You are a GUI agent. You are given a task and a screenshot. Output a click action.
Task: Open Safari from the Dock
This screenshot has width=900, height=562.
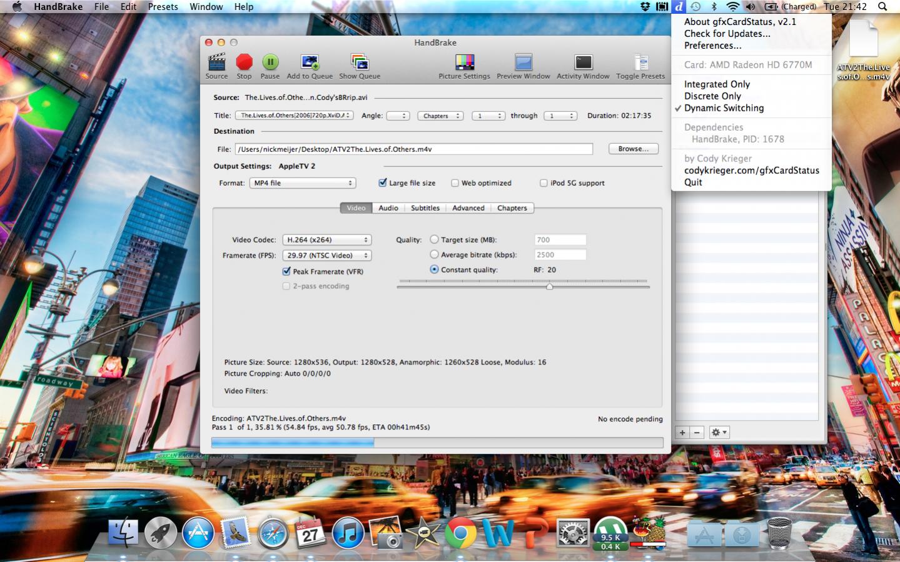[x=273, y=533]
